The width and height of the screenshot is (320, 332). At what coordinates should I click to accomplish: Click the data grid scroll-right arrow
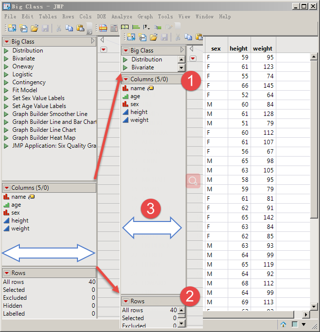306,315
